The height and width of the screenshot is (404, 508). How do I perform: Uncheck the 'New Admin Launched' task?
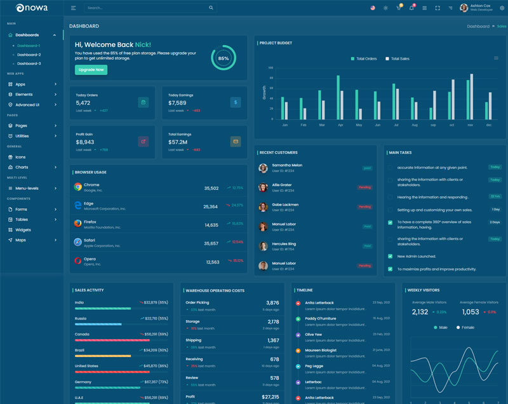(x=390, y=256)
